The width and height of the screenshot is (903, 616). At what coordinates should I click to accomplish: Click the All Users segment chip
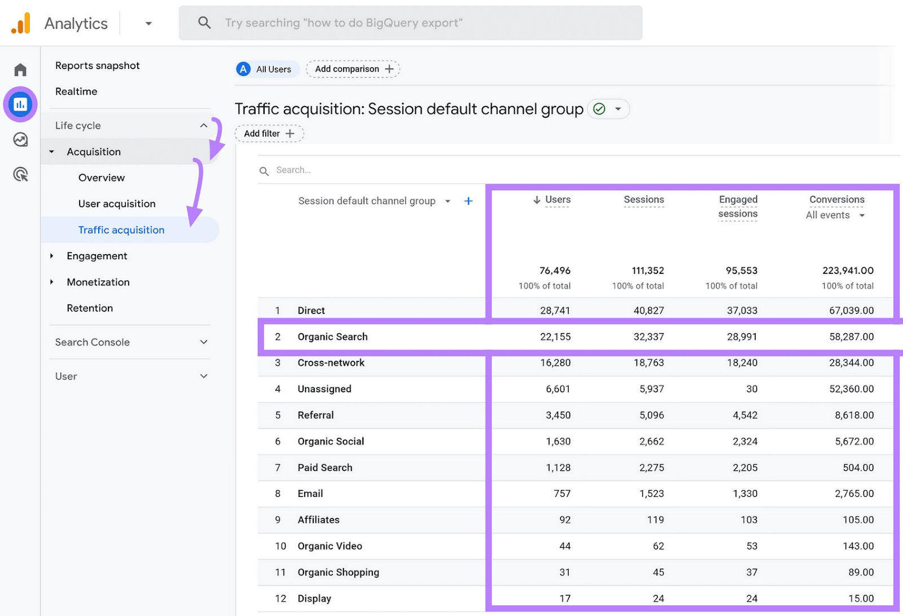coord(266,68)
